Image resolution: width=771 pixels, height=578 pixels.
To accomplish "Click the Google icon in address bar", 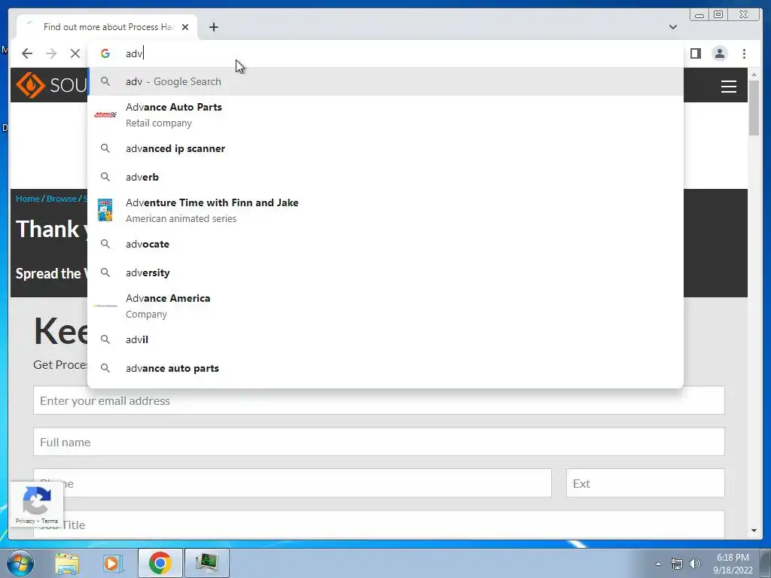I will click(105, 53).
